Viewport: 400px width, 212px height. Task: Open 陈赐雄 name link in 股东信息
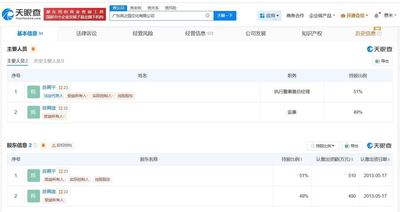pyautogui.click(x=49, y=192)
